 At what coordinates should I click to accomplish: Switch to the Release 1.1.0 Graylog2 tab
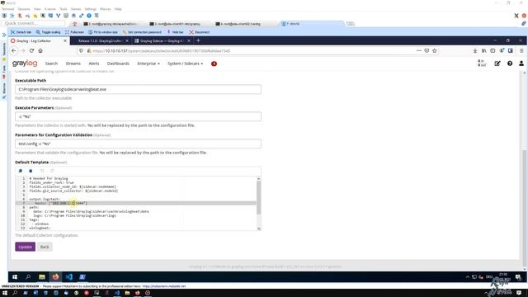click(x=100, y=40)
